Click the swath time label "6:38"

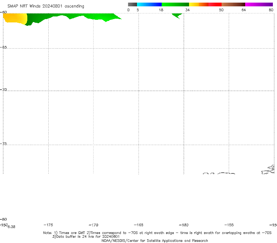point(11,227)
